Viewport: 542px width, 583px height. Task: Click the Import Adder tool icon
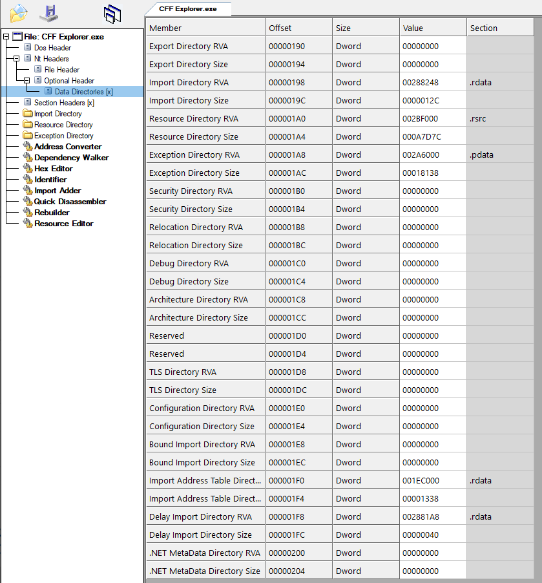tap(28, 190)
